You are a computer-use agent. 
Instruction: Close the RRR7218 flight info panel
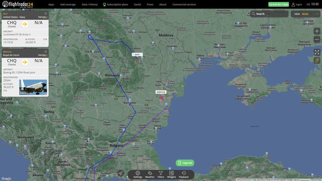coord(46,51)
